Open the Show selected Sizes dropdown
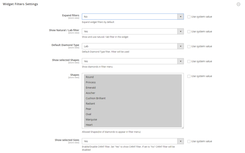Screen dimensions: 245x153 (x=133, y=141)
